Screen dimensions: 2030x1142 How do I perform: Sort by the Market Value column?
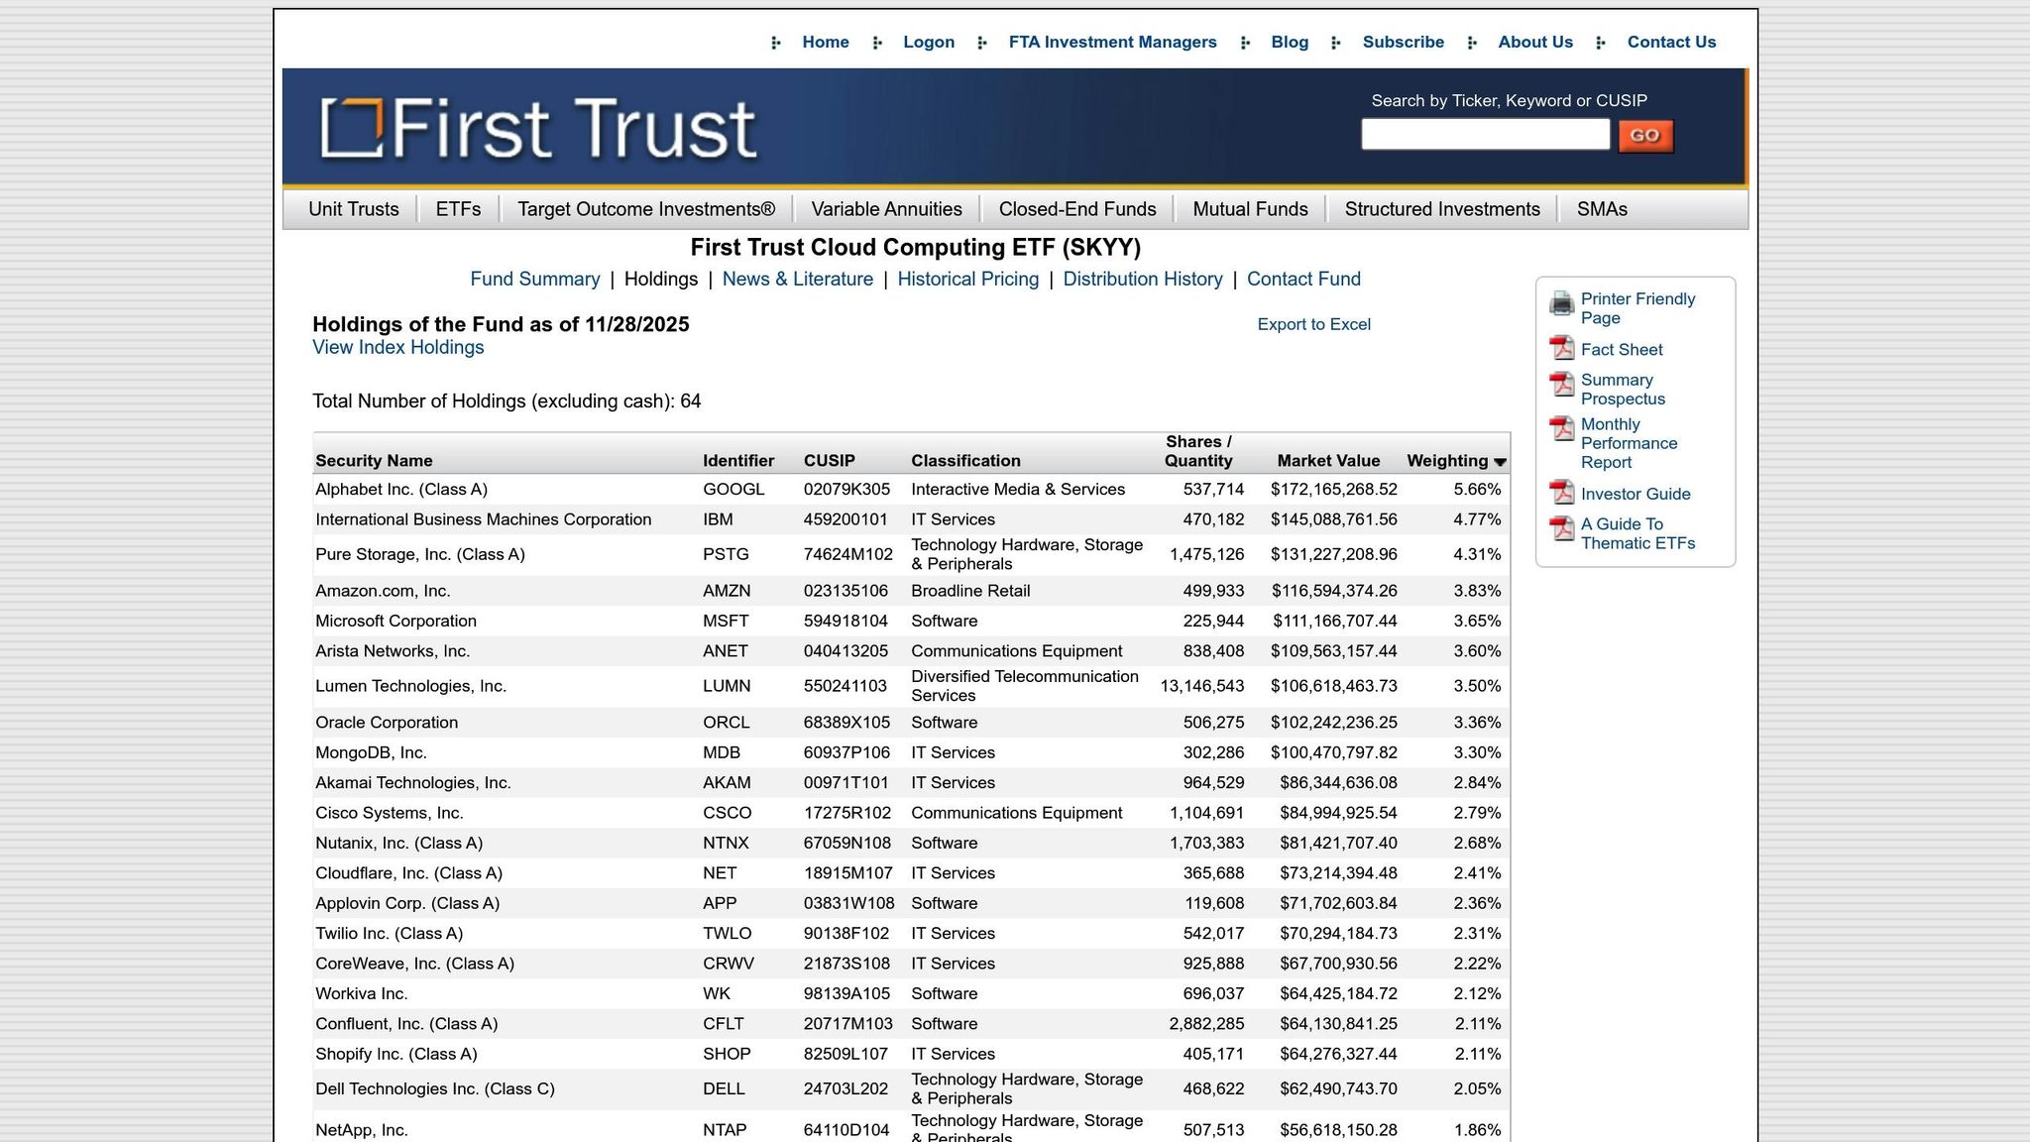[1328, 460]
